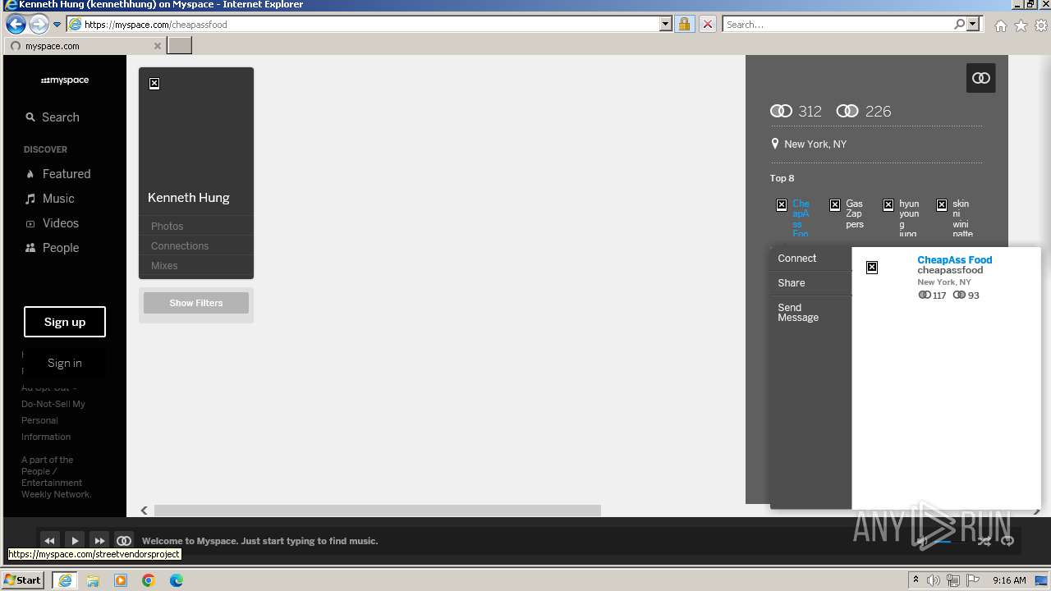Image resolution: width=1051 pixels, height=591 pixels.
Task: Click the Sign up button
Action: click(65, 322)
